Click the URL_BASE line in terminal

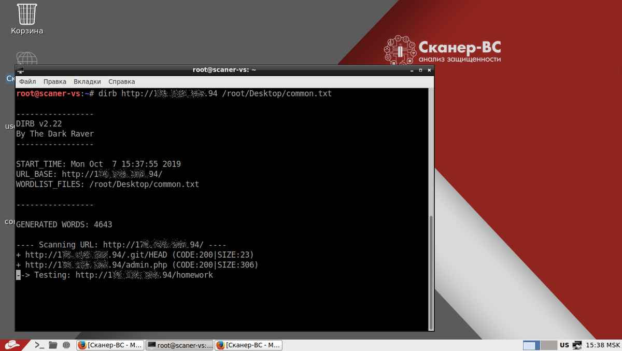coord(89,174)
